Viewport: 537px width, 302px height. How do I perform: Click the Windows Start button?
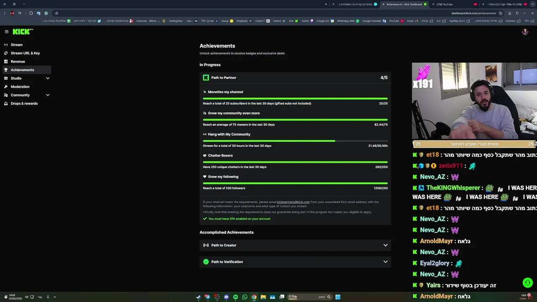coord(338,297)
